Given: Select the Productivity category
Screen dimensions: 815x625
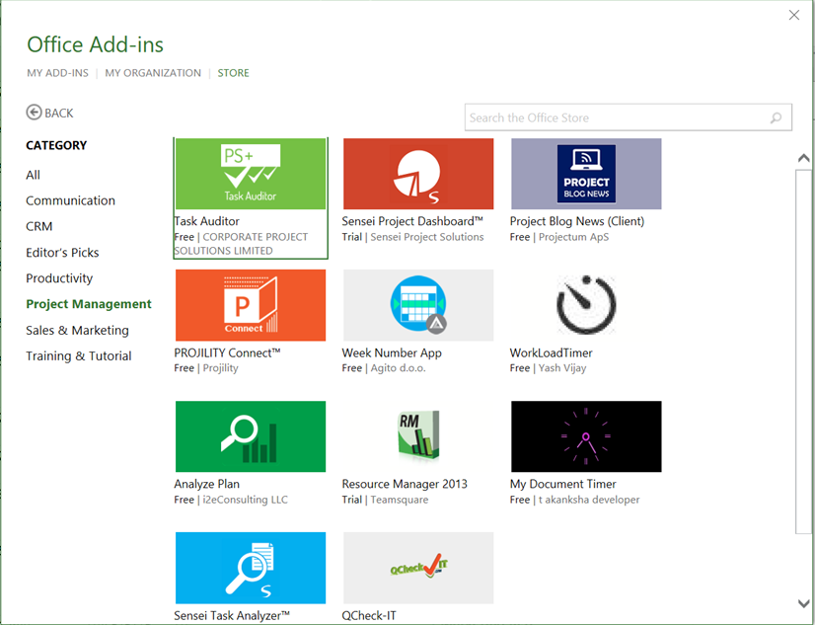Looking at the screenshot, I should [59, 278].
